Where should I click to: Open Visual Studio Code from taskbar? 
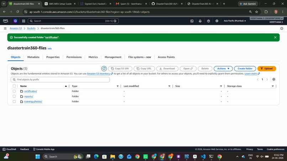pyautogui.click(x=203, y=157)
